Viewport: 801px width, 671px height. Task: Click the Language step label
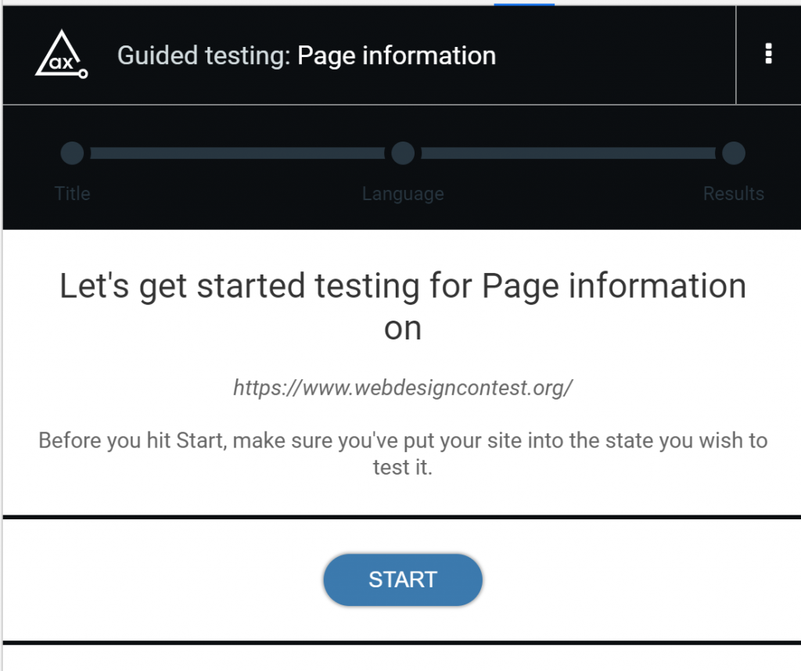tap(403, 194)
